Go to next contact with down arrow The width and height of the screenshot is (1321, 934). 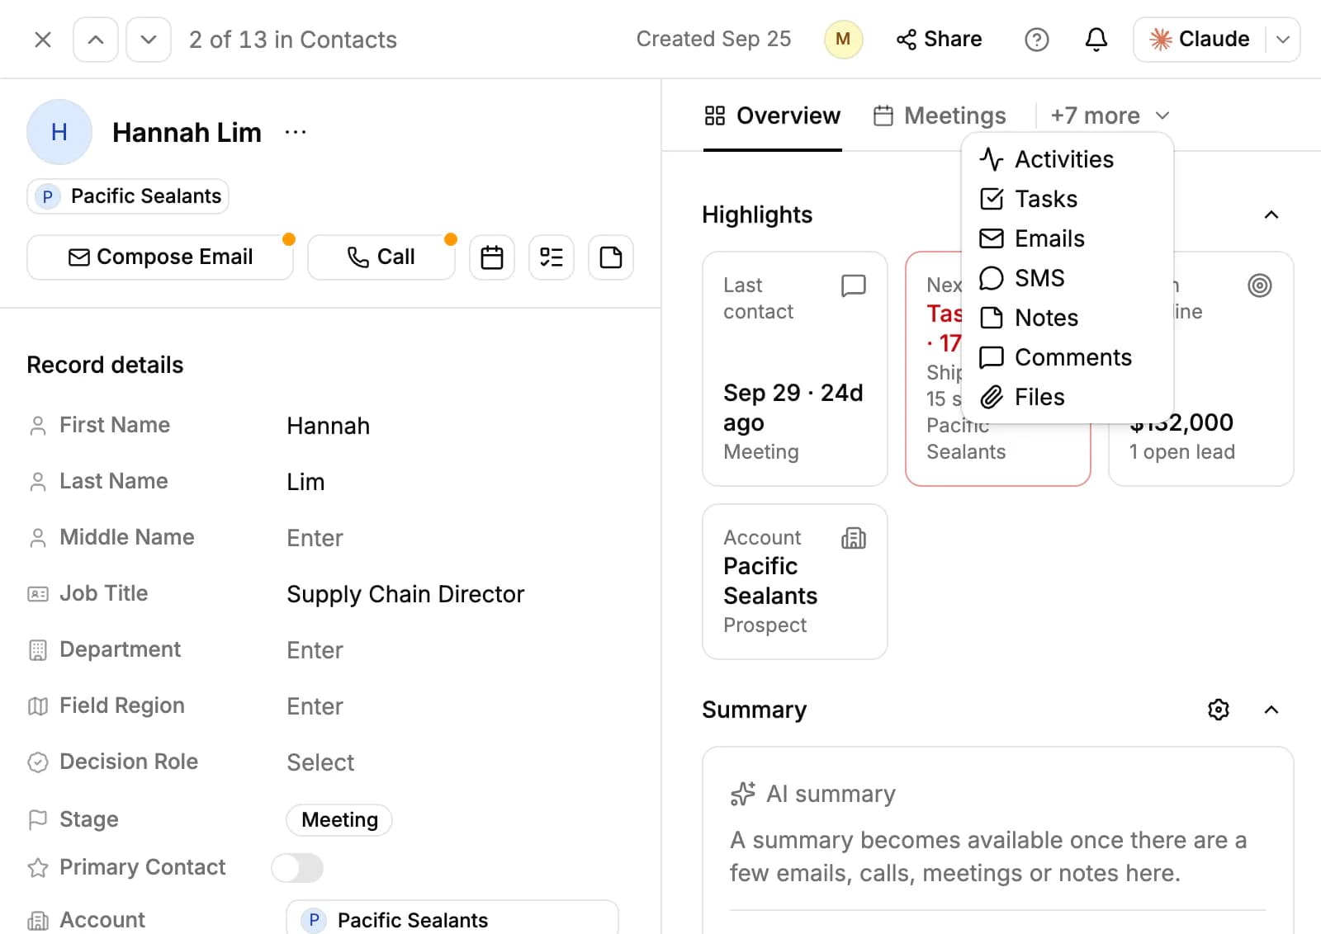pos(149,40)
